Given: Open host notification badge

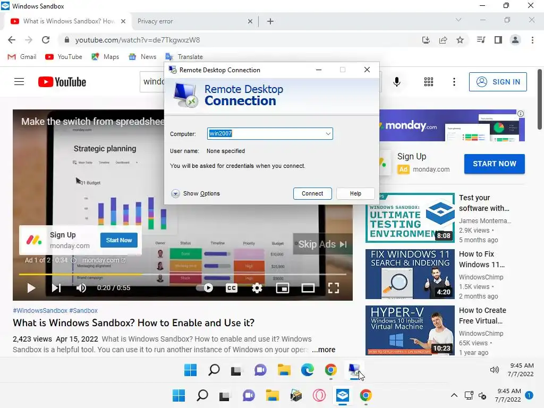Looking at the screenshot, I should 529,395.
